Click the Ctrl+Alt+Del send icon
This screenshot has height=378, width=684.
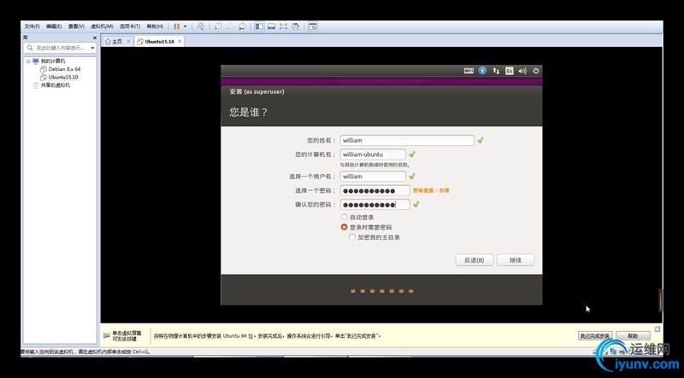(201, 26)
